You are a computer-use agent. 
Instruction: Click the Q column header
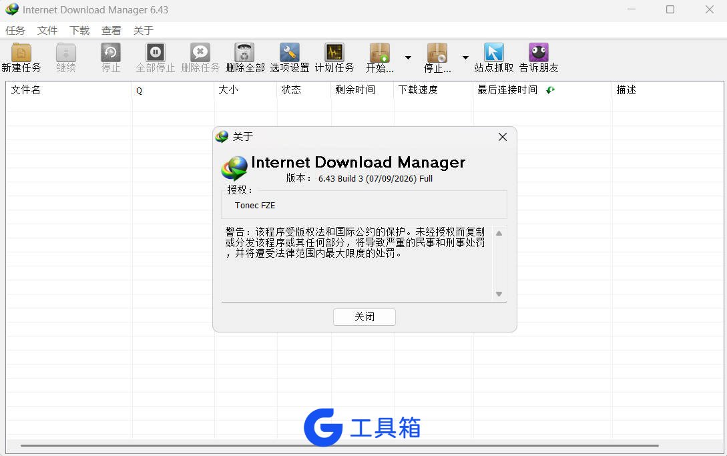174,90
